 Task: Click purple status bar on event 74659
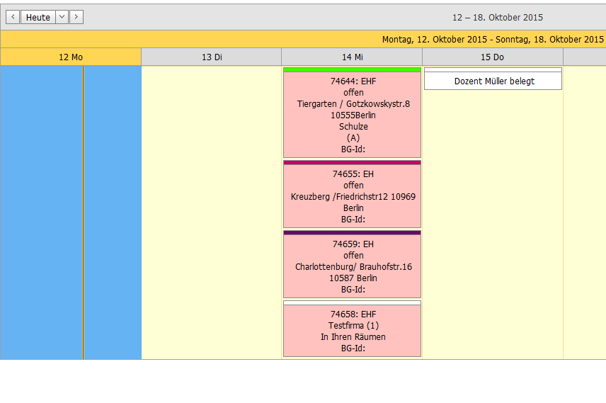[x=352, y=232]
